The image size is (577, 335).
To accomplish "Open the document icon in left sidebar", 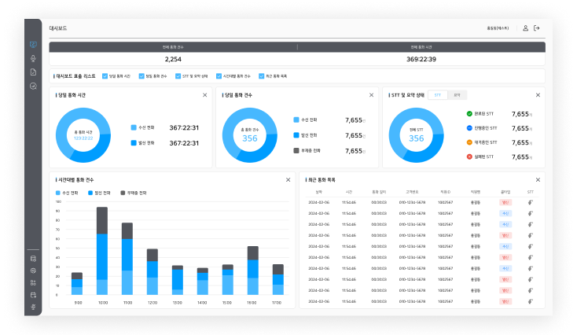I will coord(33,72).
